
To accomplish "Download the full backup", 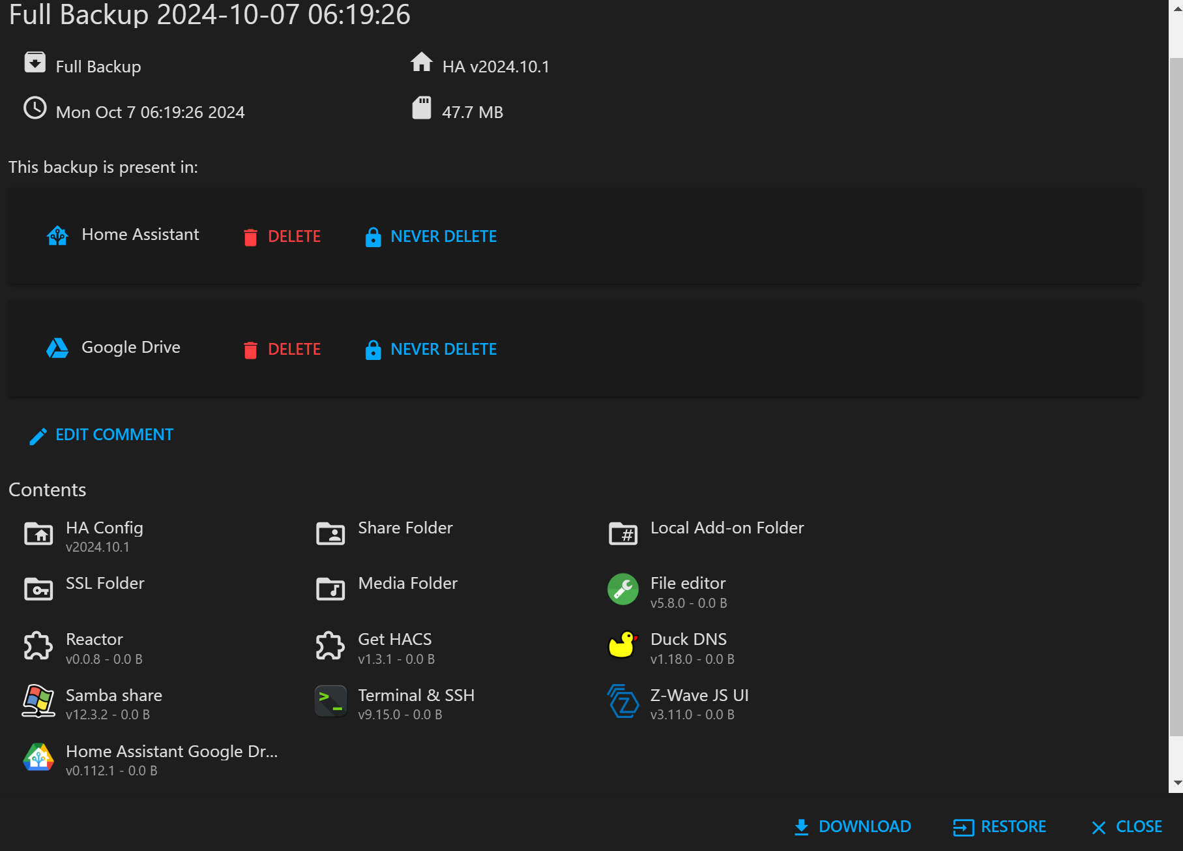I will pos(853,826).
